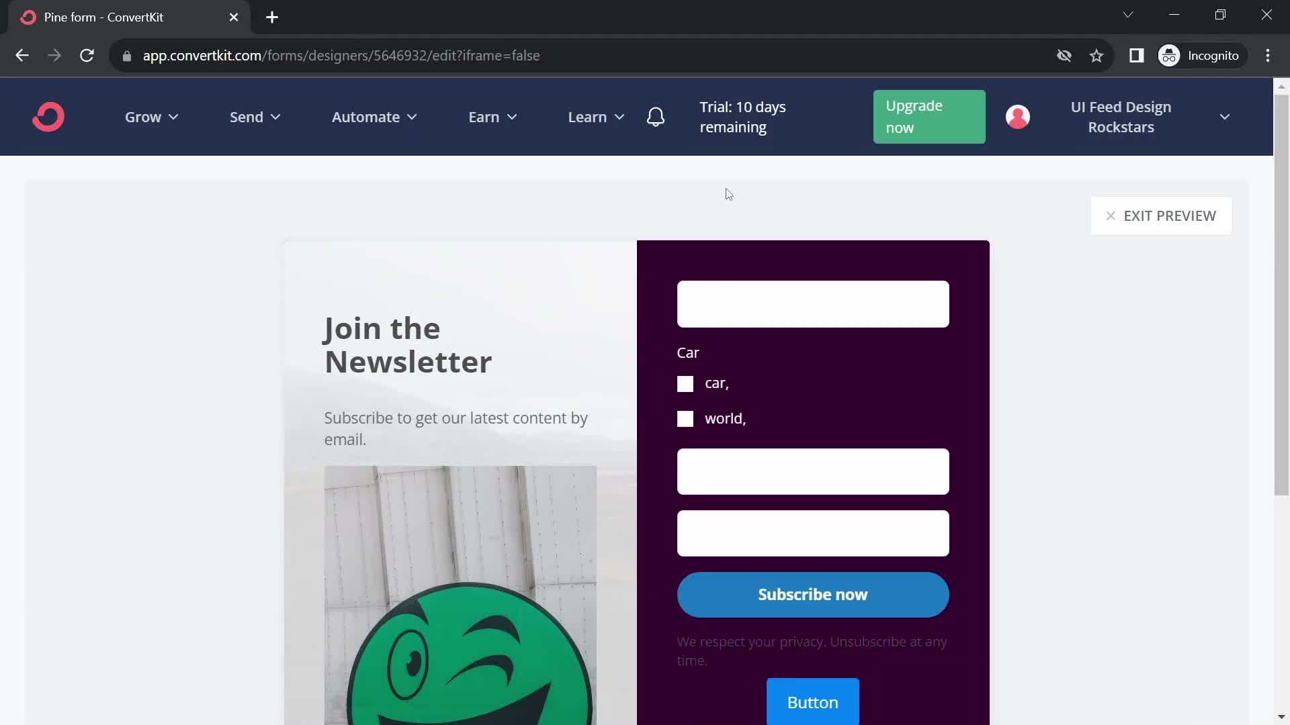Viewport: 1290px width, 725px height.
Task: Click the top empty input field
Action: click(x=812, y=303)
